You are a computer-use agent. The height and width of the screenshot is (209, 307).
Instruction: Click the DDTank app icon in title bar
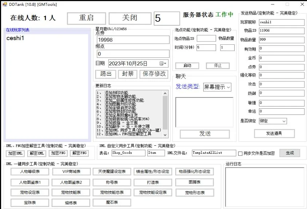coord(5,4)
